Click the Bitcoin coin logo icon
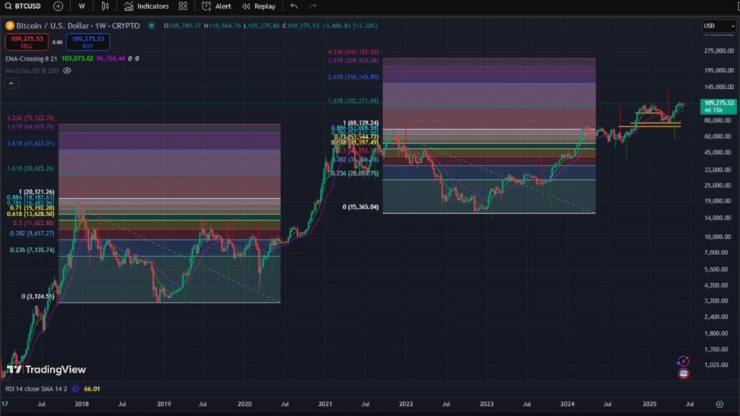Screen dimensions: 740x416 [x=9, y=25]
